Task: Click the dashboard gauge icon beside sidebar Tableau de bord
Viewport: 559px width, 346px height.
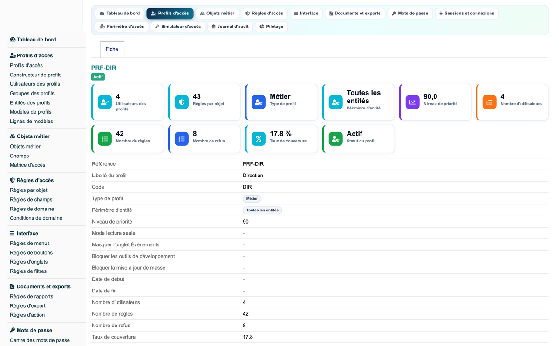Action: [13, 40]
